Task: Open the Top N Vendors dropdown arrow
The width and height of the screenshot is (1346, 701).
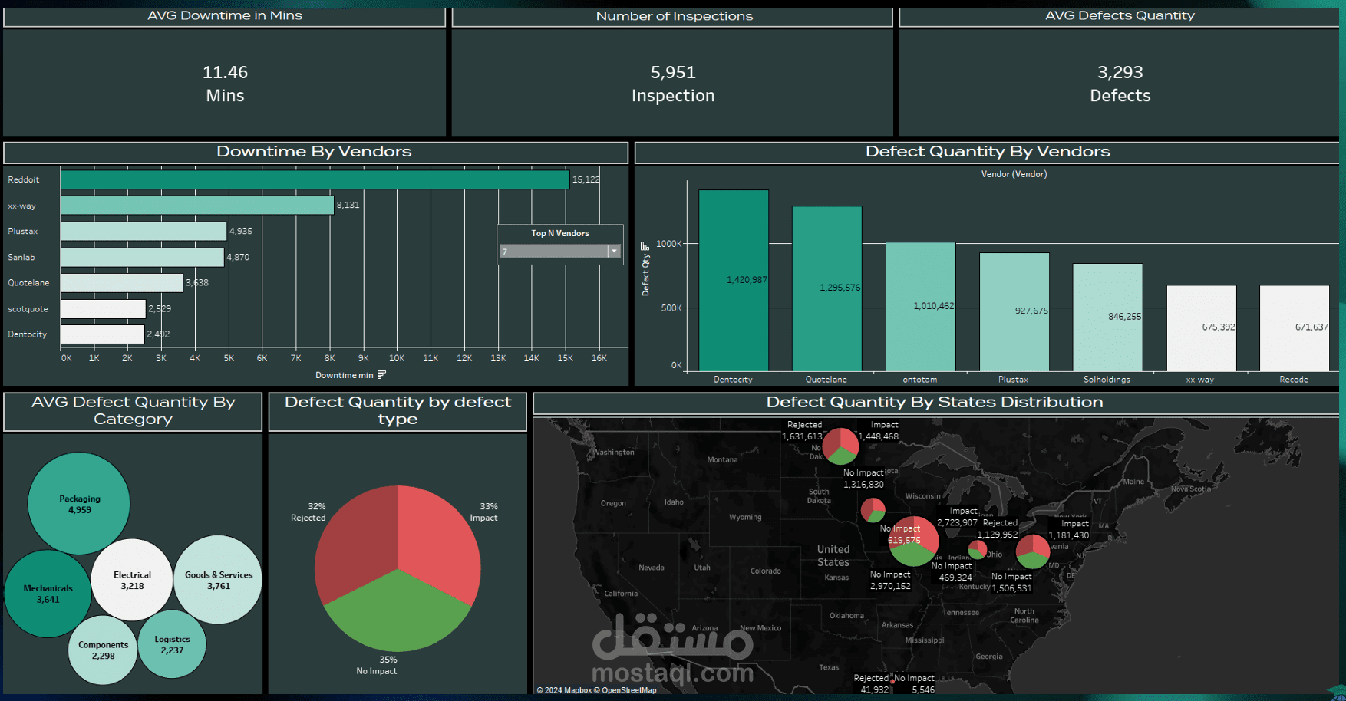Action: pyautogui.click(x=614, y=252)
